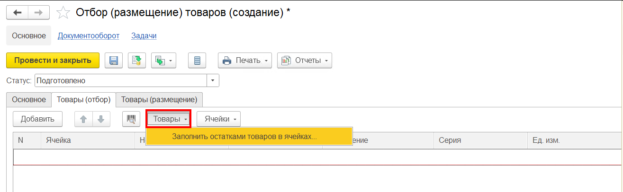Viewport: 623px width, 192px height.
Task: Expand the Статус combo box arrow
Action: tap(213, 81)
